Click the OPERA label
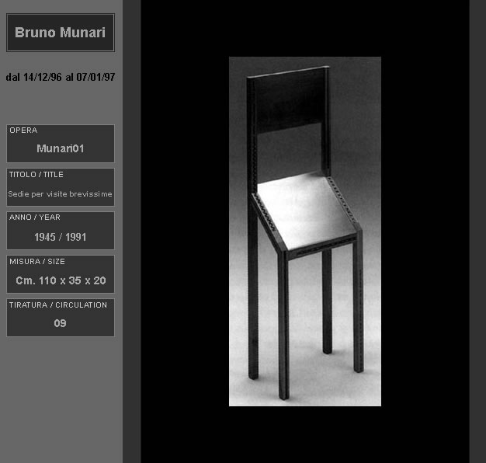 (x=23, y=131)
